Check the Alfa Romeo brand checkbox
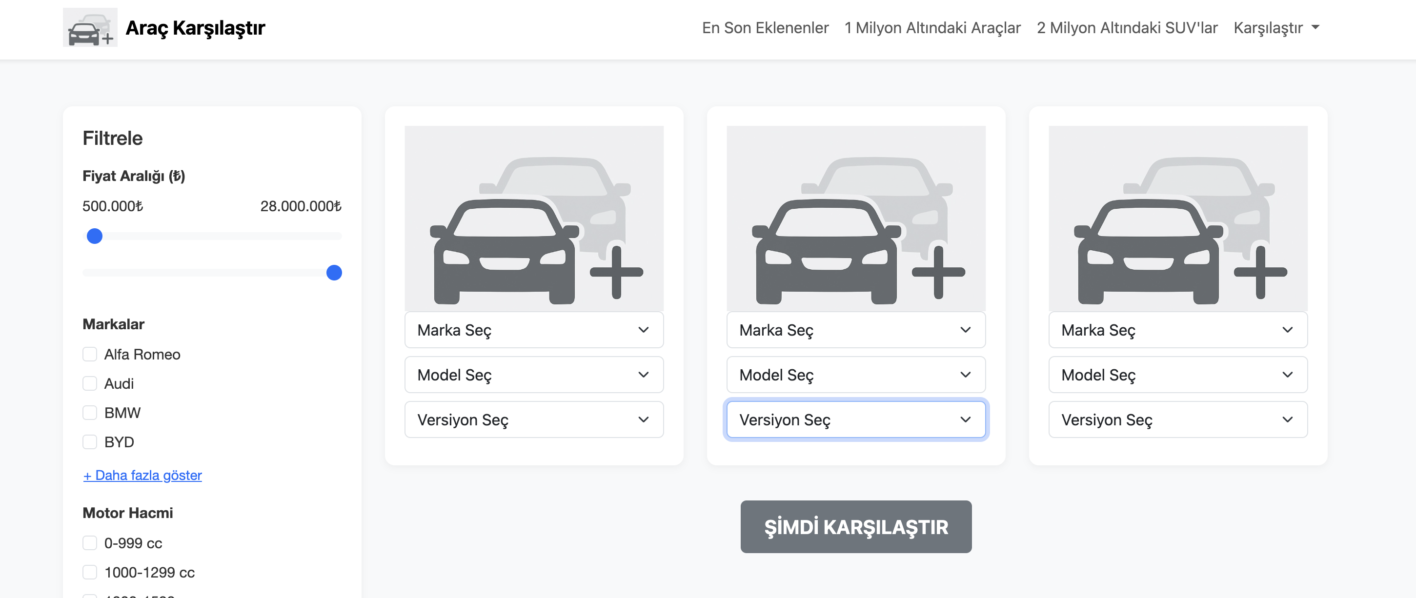 point(90,354)
